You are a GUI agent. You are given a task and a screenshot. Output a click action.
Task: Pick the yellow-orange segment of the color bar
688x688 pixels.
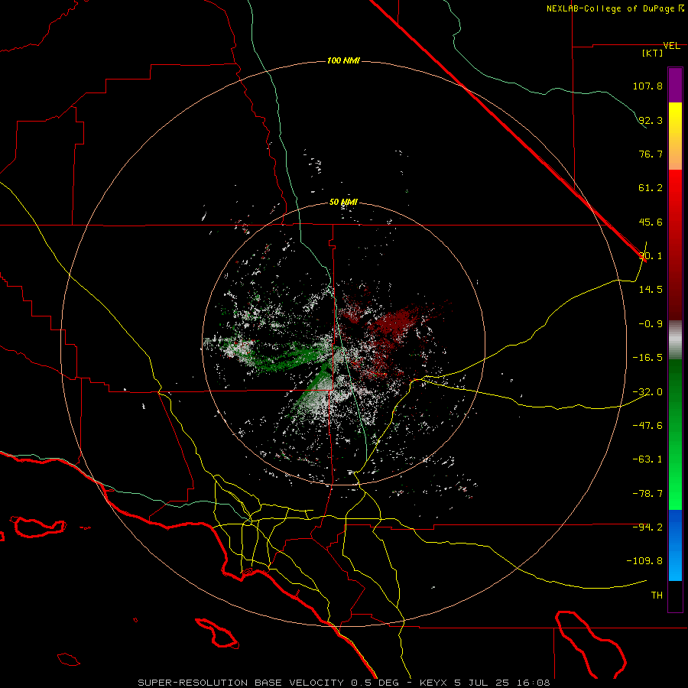[675, 136]
